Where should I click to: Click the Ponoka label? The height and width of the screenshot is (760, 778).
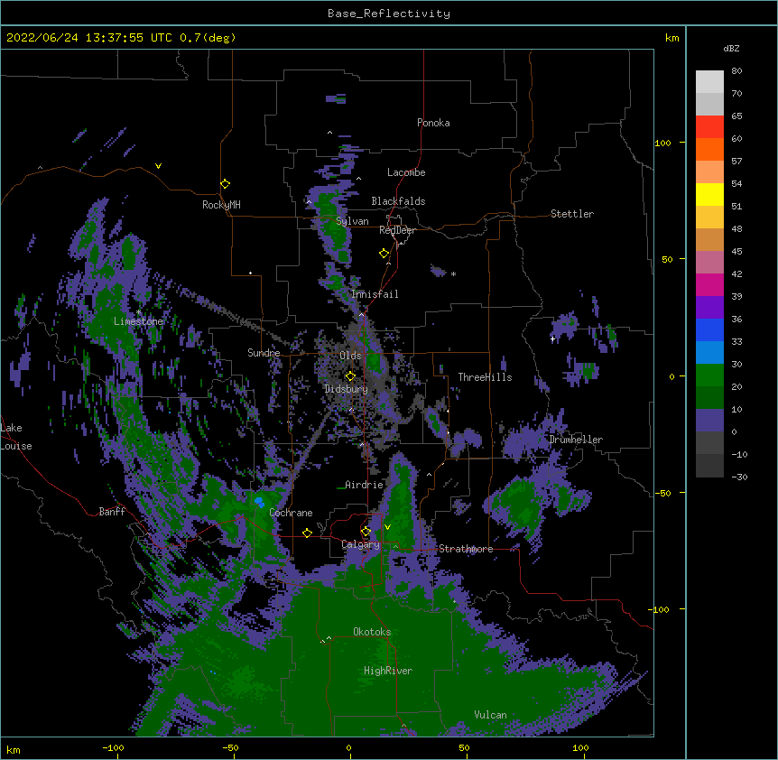[433, 123]
